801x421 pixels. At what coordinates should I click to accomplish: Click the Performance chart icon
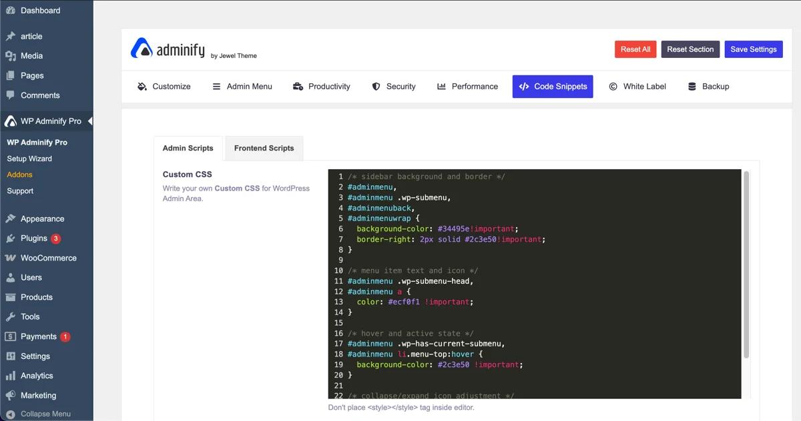point(441,87)
